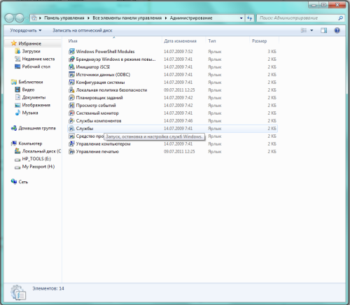Select the Службы компонентов text label
This screenshot has width=350, height=305.
(99, 121)
